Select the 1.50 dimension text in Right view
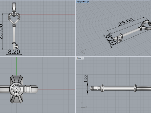Screen dimensions: 151x113 (86, 79)
